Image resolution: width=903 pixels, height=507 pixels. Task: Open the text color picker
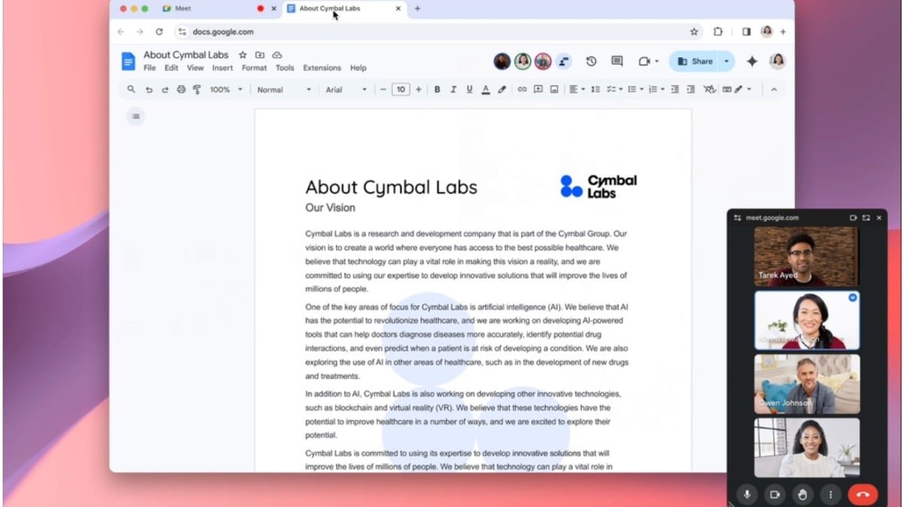point(485,90)
